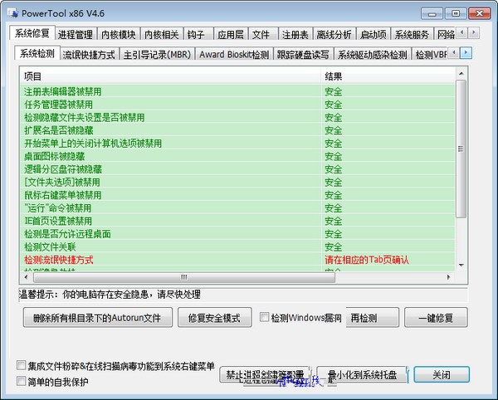Open the 钩子 tab
Screen dimensions: 498x400
click(x=198, y=34)
